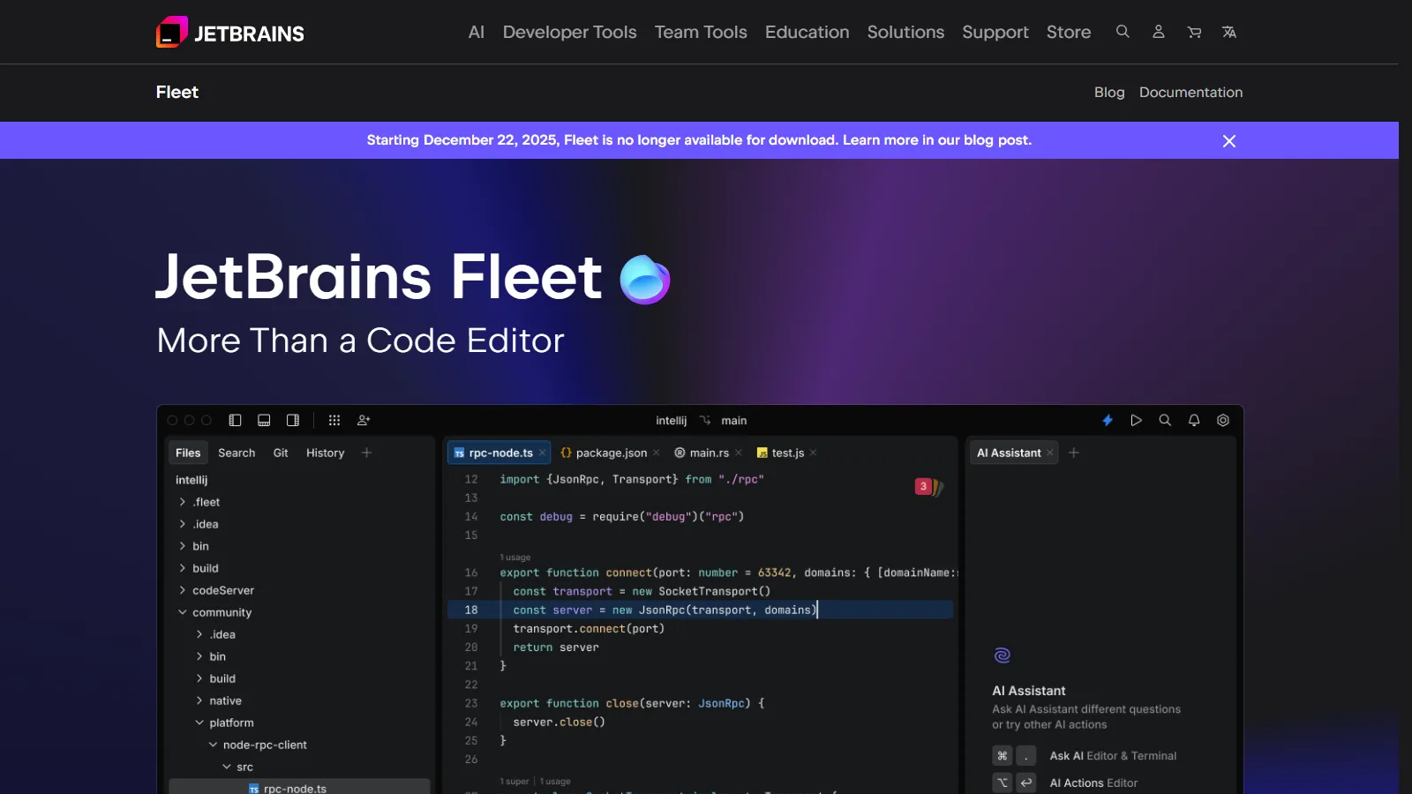
Task: Open the Blog link
Action: (x=1109, y=92)
